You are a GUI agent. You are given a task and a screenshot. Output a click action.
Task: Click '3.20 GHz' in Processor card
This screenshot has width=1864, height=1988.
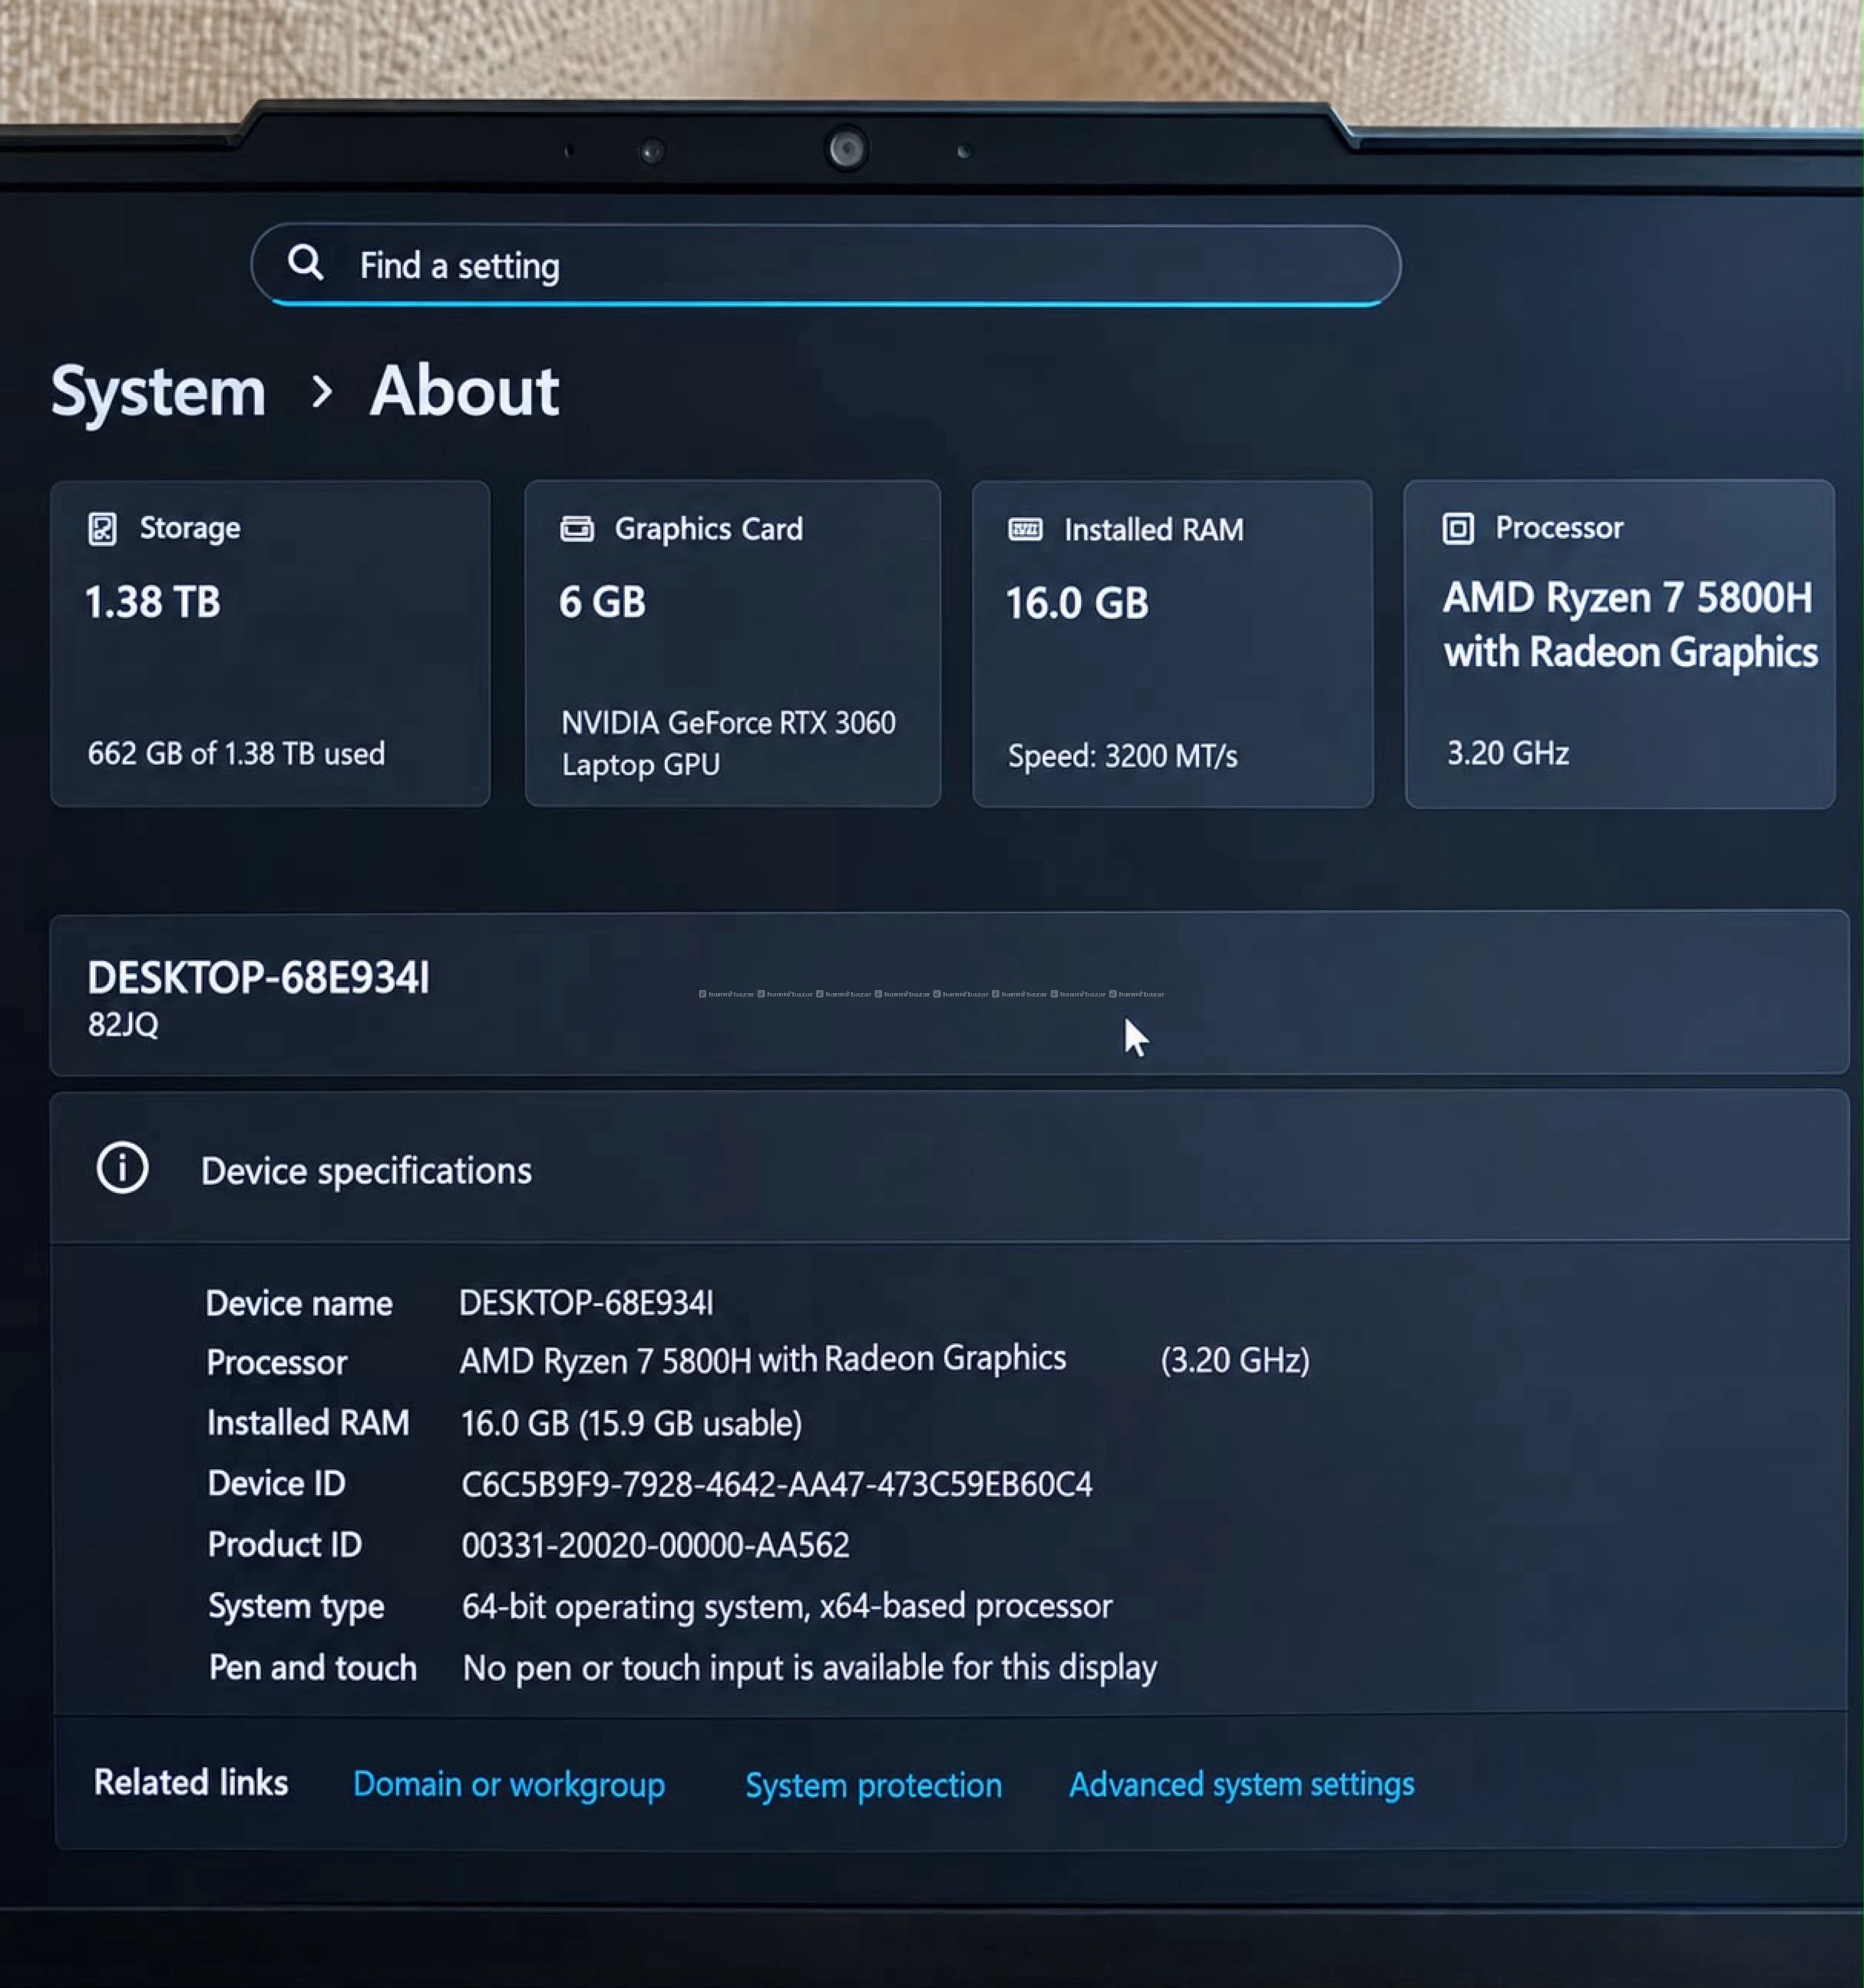coord(1507,753)
